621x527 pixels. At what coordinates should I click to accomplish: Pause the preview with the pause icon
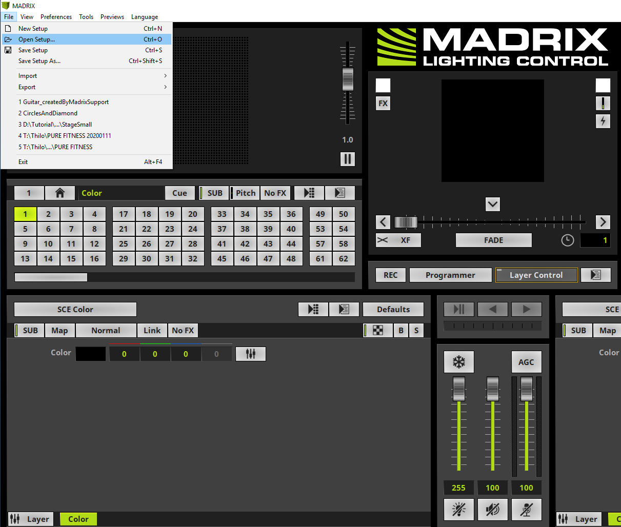tap(348, 159)
